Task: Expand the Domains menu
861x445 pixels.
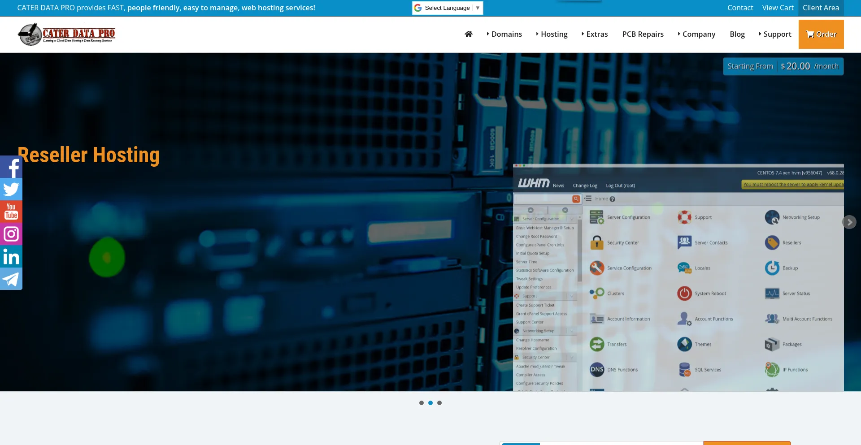Action: point(504,34)
